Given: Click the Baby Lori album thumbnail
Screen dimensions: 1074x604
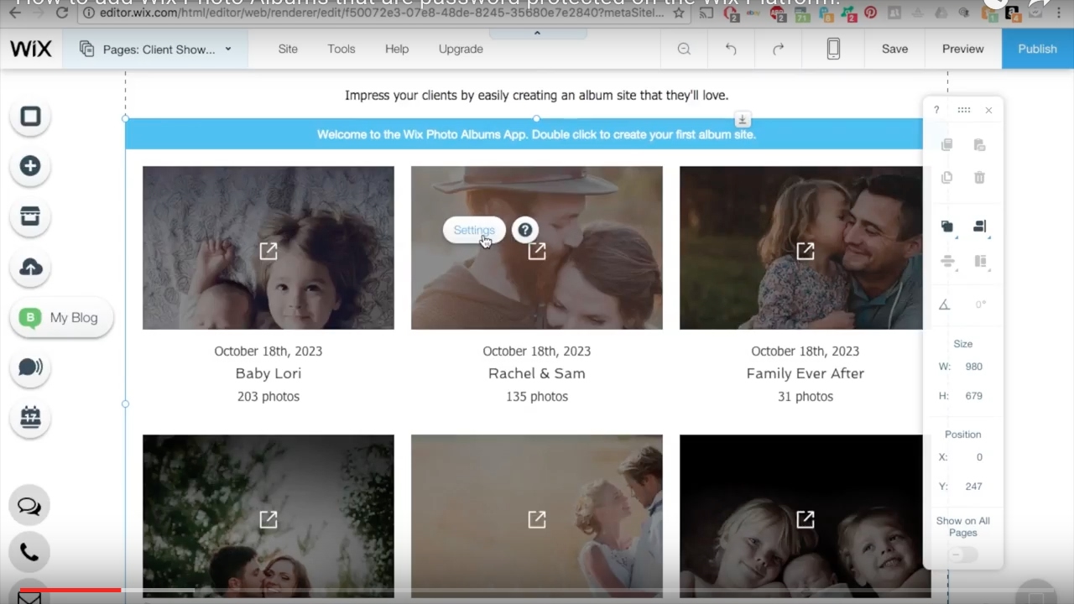Looking at the screenshot, I should 268,247.
